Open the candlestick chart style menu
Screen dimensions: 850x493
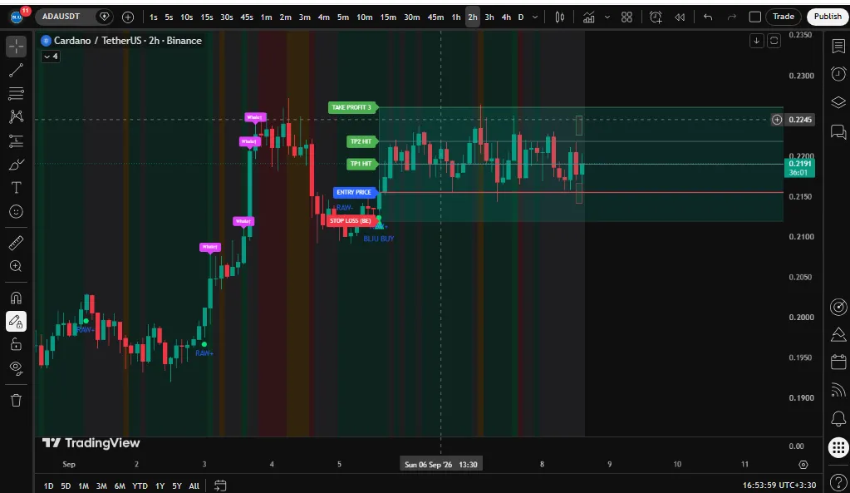[560, 17]
